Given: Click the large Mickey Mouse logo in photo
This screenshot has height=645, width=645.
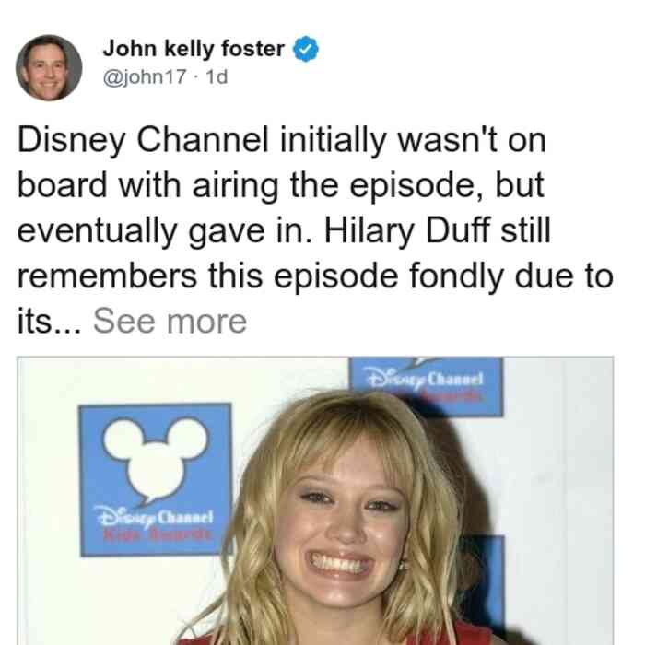Looking at the screenshot, I should pos(156,479).
